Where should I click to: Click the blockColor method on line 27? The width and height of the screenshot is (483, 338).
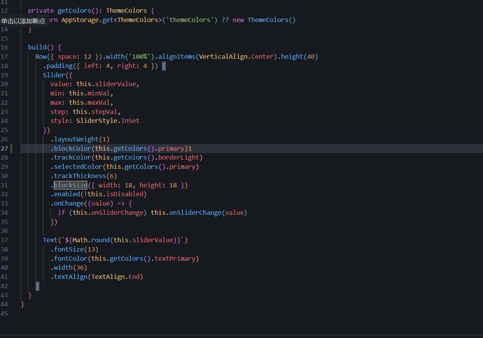pyautogui.click(x=73, y=148)
